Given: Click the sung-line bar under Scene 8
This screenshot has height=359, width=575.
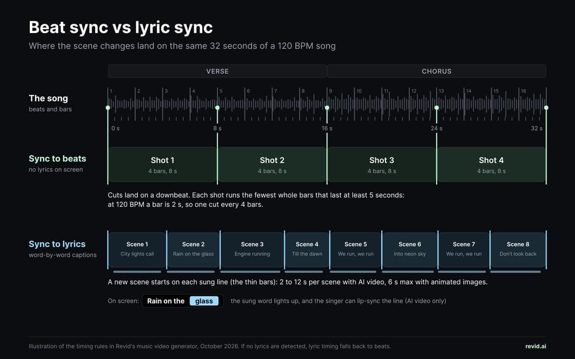Looking at the screenshot, I should pyautogui.click(x=515, y=272).
